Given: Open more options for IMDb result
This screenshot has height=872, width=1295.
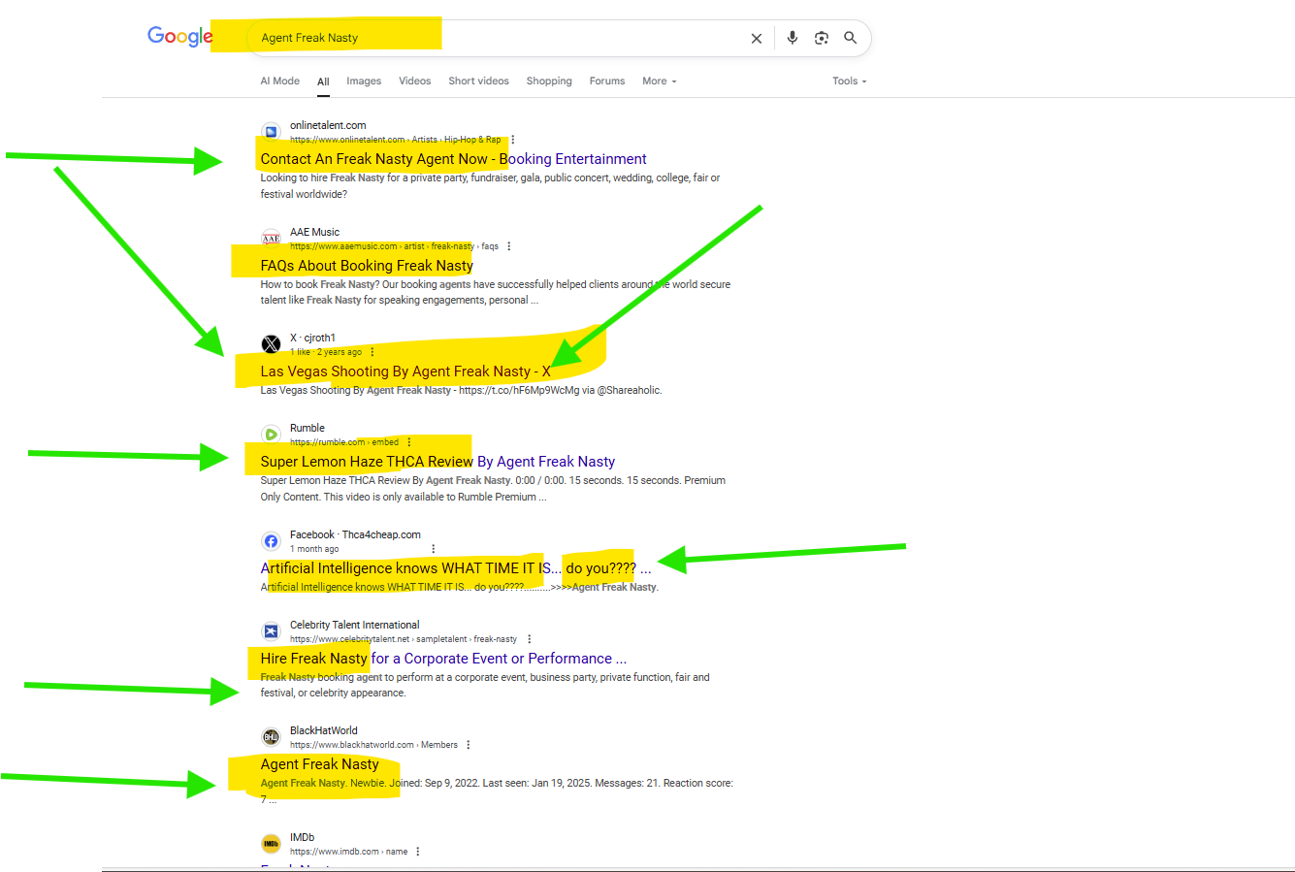Looking at the screenshot, I should click(x=418, y=852).
